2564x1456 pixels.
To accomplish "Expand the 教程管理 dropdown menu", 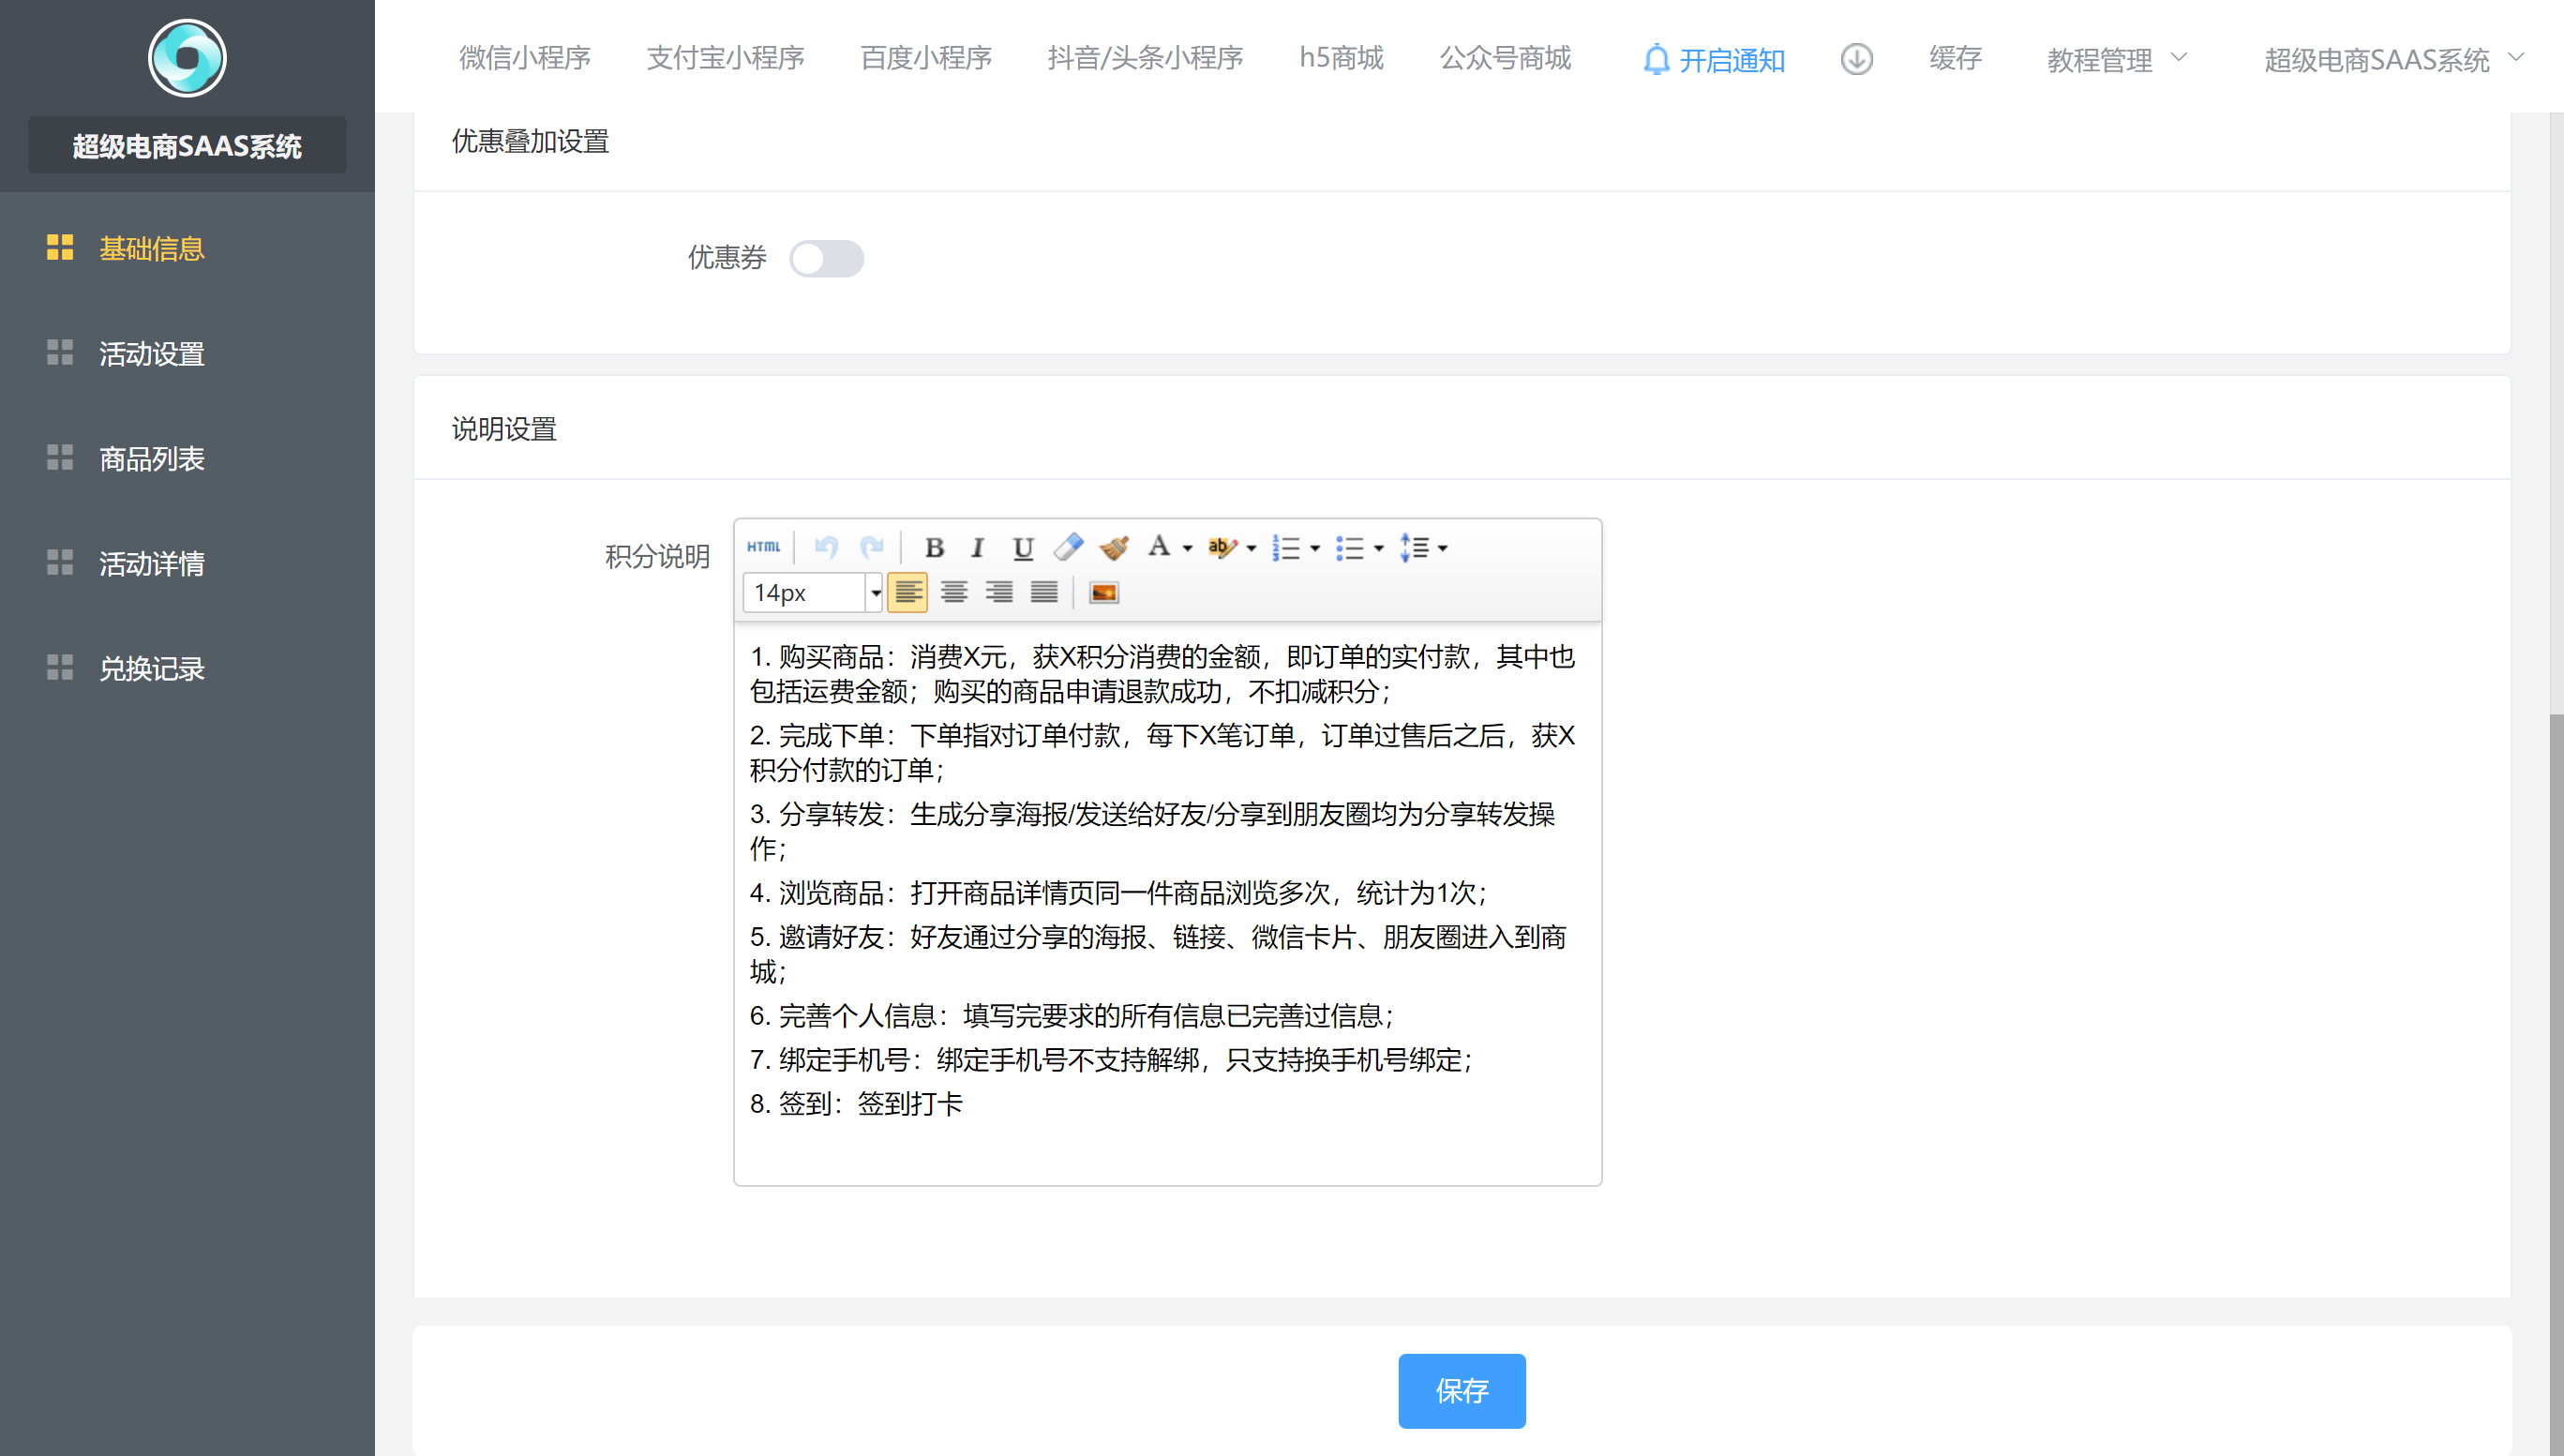I will coord(2116,60).
